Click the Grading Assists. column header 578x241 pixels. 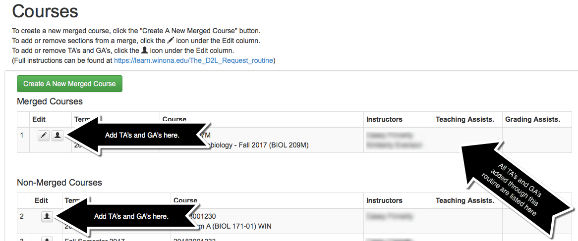coord(532,119)
